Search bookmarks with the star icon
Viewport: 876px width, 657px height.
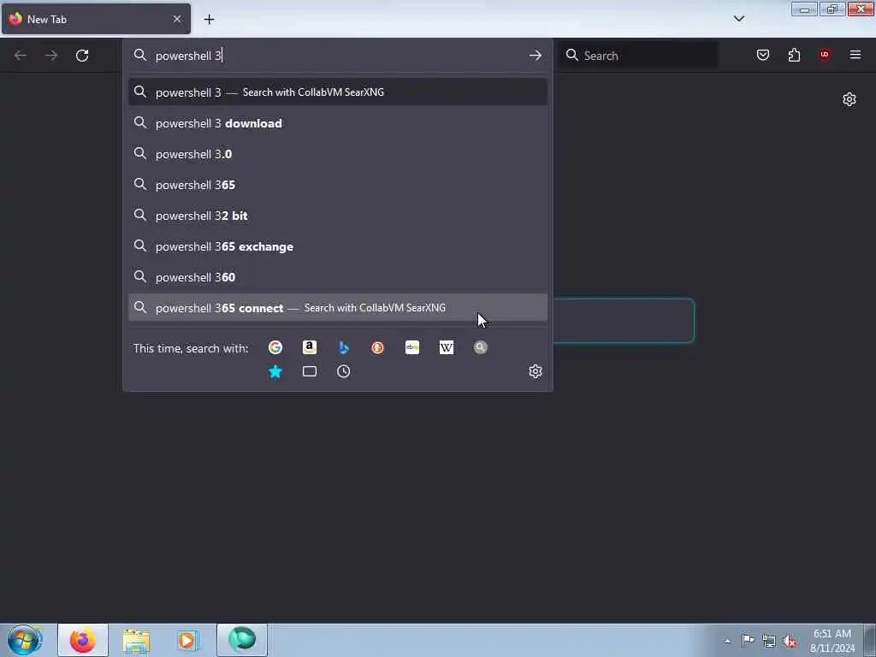275,371
